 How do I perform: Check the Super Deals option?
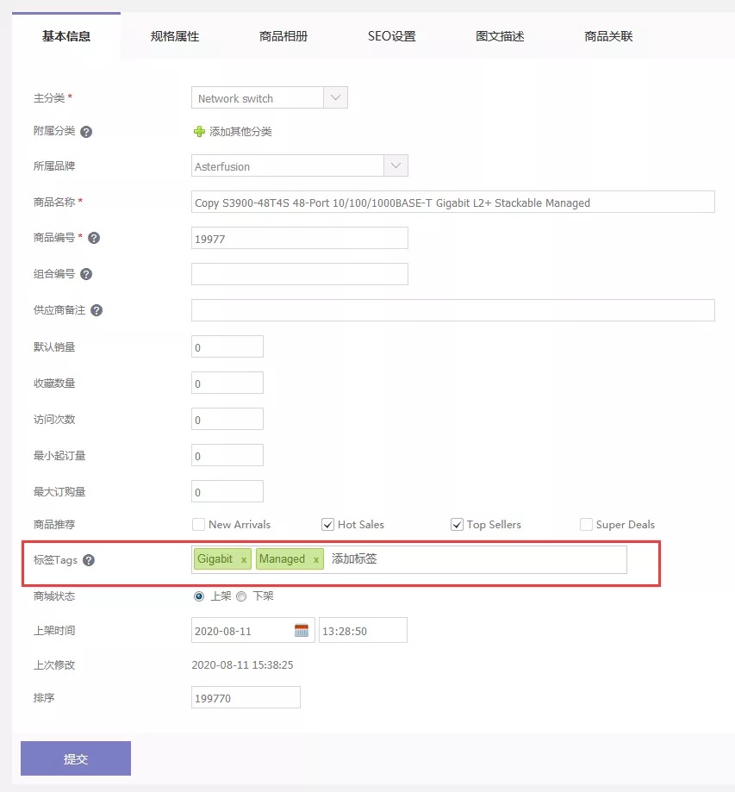587,524
